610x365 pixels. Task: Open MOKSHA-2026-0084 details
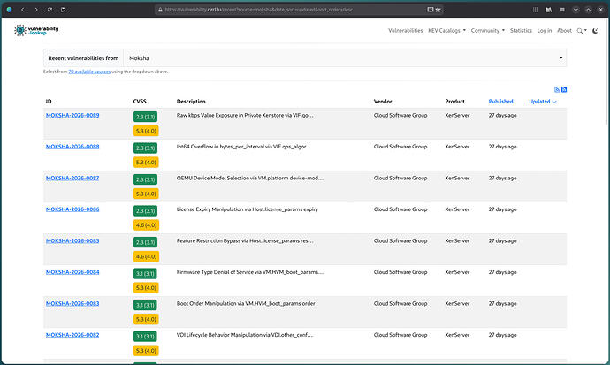[72, 272]
